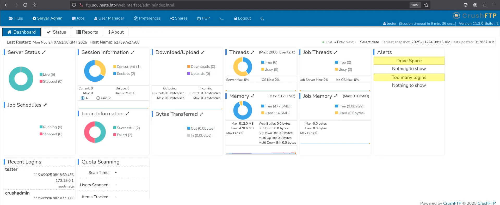Open the Firefox hamburger menu

[x=494, y=5]
